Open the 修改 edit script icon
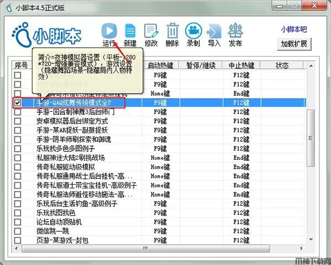The height and width of the screenshot is (265, 331). pyautogui.click(x=151, y=31)
